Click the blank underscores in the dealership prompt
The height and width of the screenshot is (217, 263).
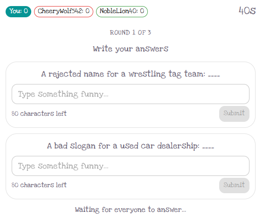[x=208, y=147]
